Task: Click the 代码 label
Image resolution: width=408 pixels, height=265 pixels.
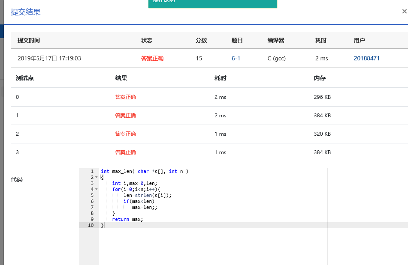Action: click(17, 179)
